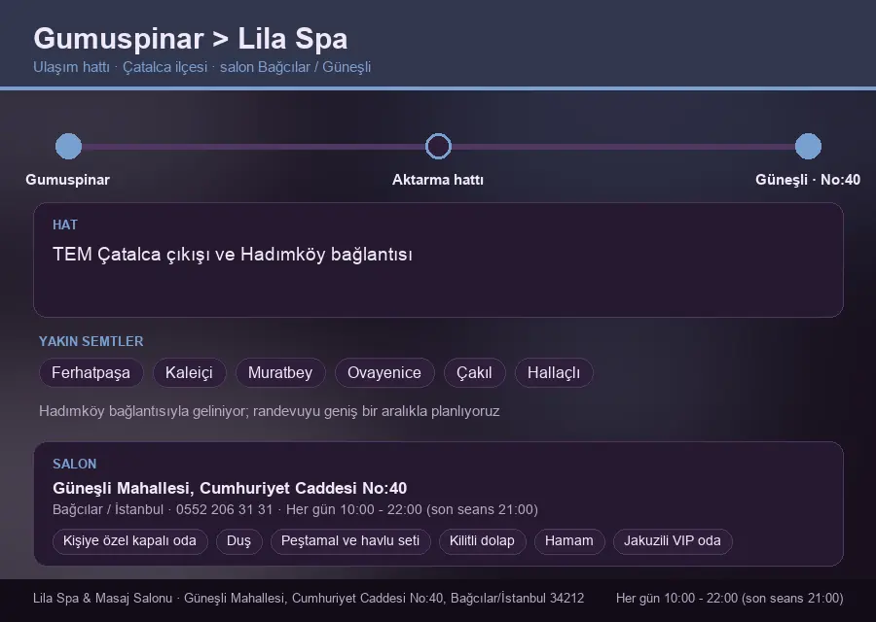Select the Kaleiçi district chip
The image size is (876, 622).
tap(189, 372)
